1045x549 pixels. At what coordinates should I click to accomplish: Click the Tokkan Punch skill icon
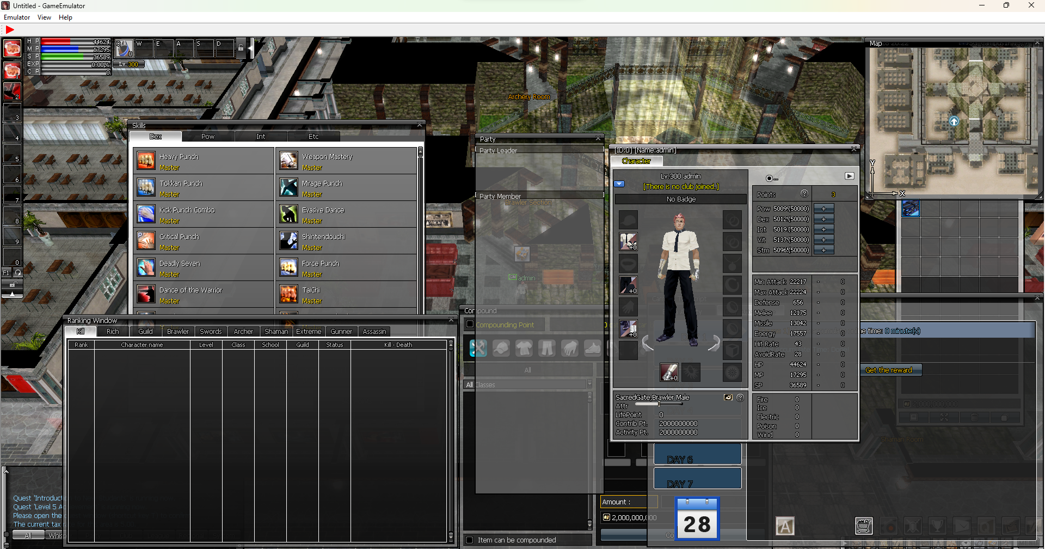[x=146, y=187]
